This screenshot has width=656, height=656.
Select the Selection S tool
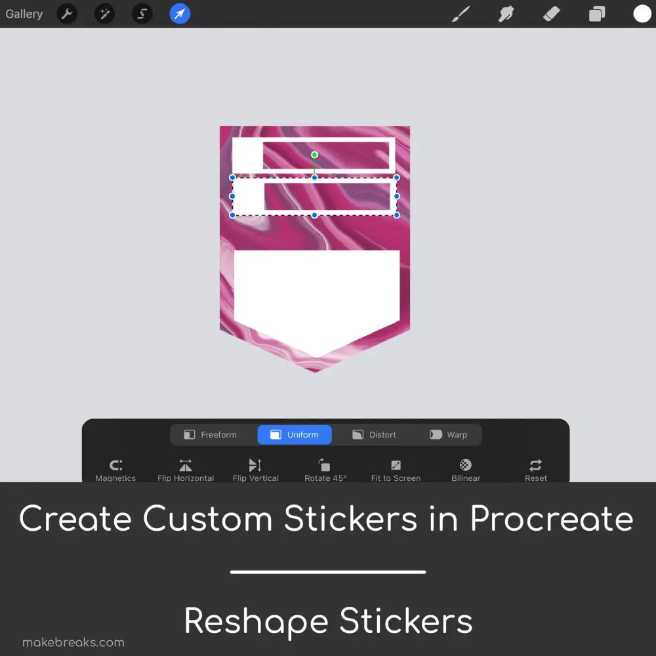[x=142, y=14]
